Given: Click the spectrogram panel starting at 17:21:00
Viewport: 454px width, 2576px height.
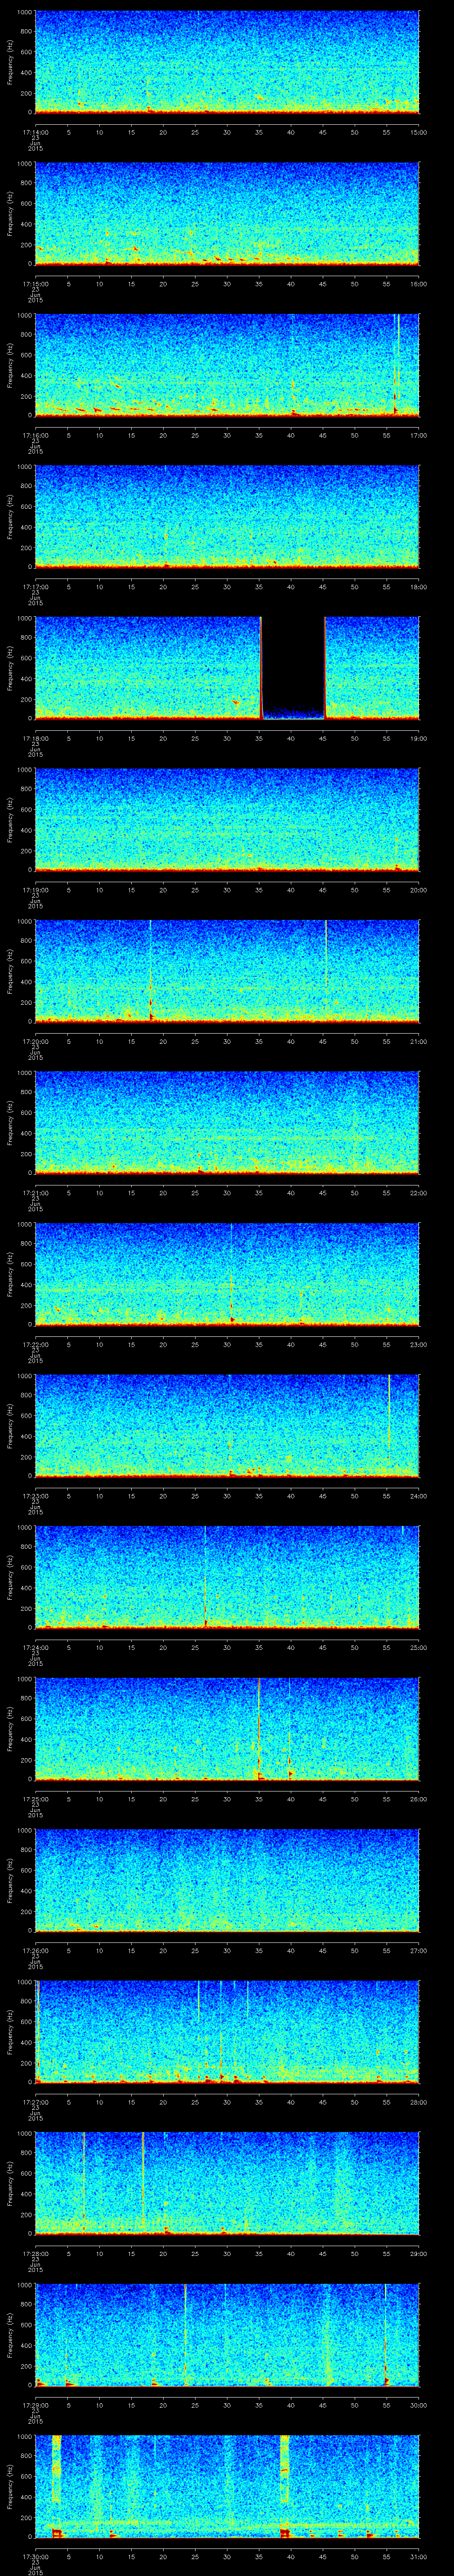Looking at the screenshot, I should click(227, 1122).
